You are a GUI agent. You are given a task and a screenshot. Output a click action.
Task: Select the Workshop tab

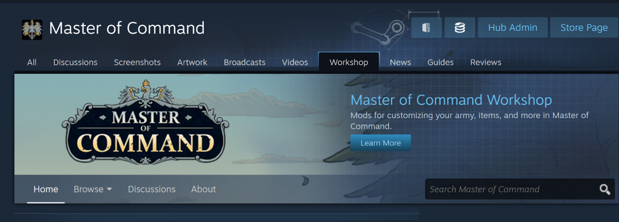[349, 62]
